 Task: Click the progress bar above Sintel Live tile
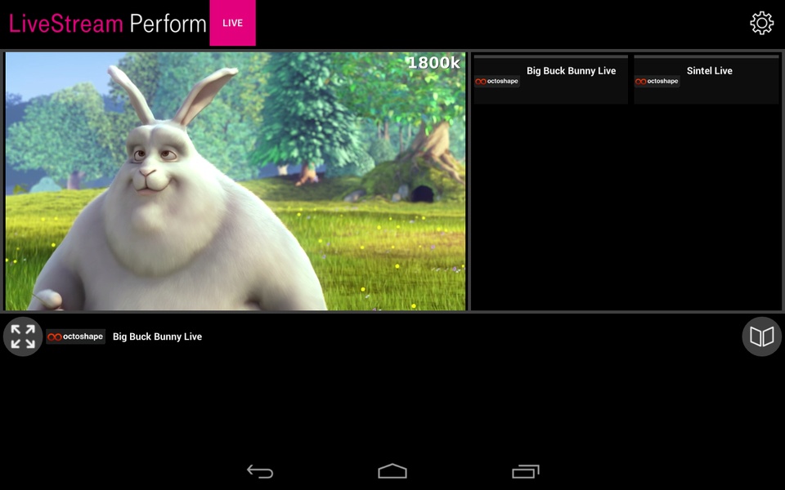[706, 56]
